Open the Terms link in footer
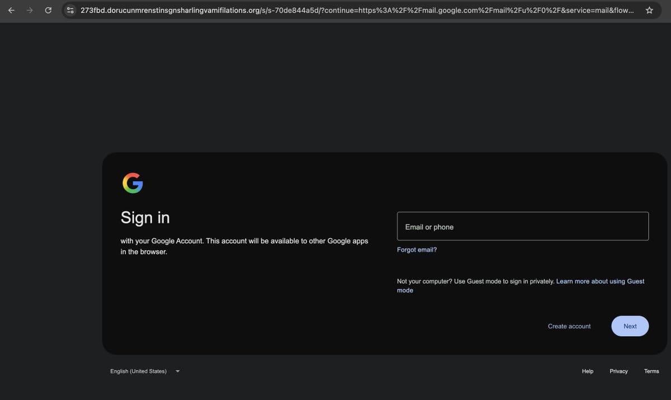Screen dimensions: 671x400 click(x=651, y=371)
